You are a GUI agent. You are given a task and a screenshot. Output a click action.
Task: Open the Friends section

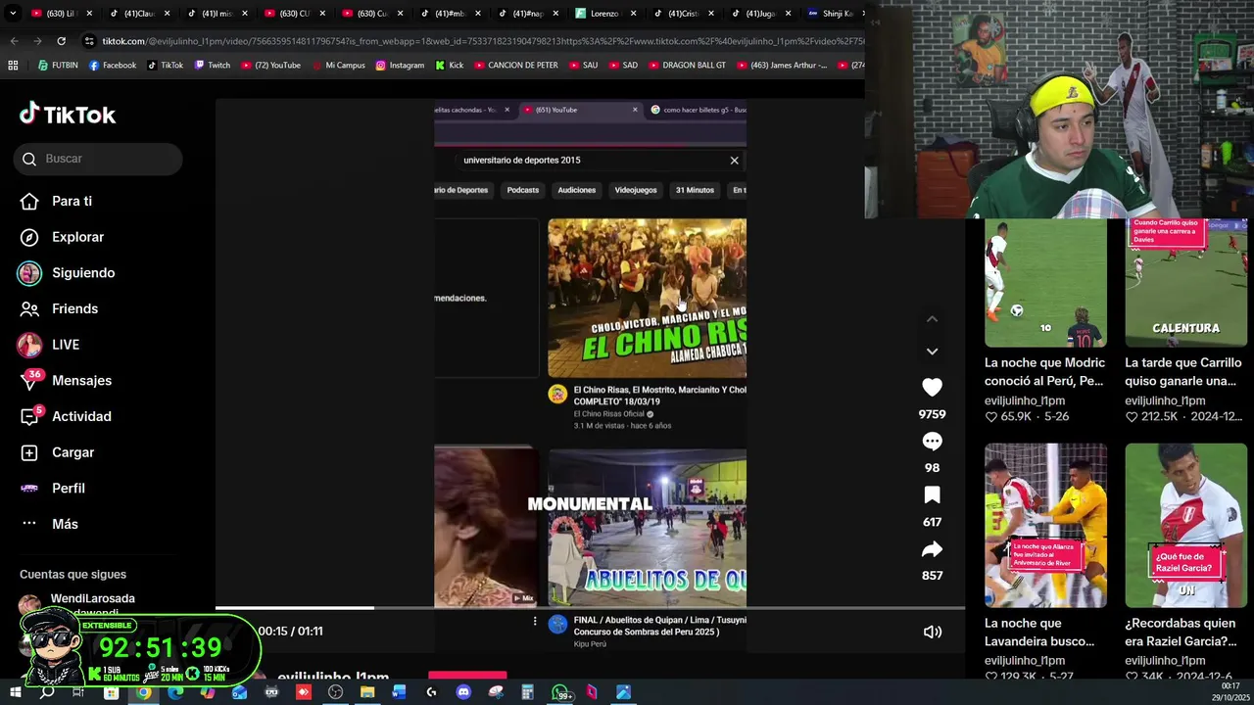coord(60,308)
